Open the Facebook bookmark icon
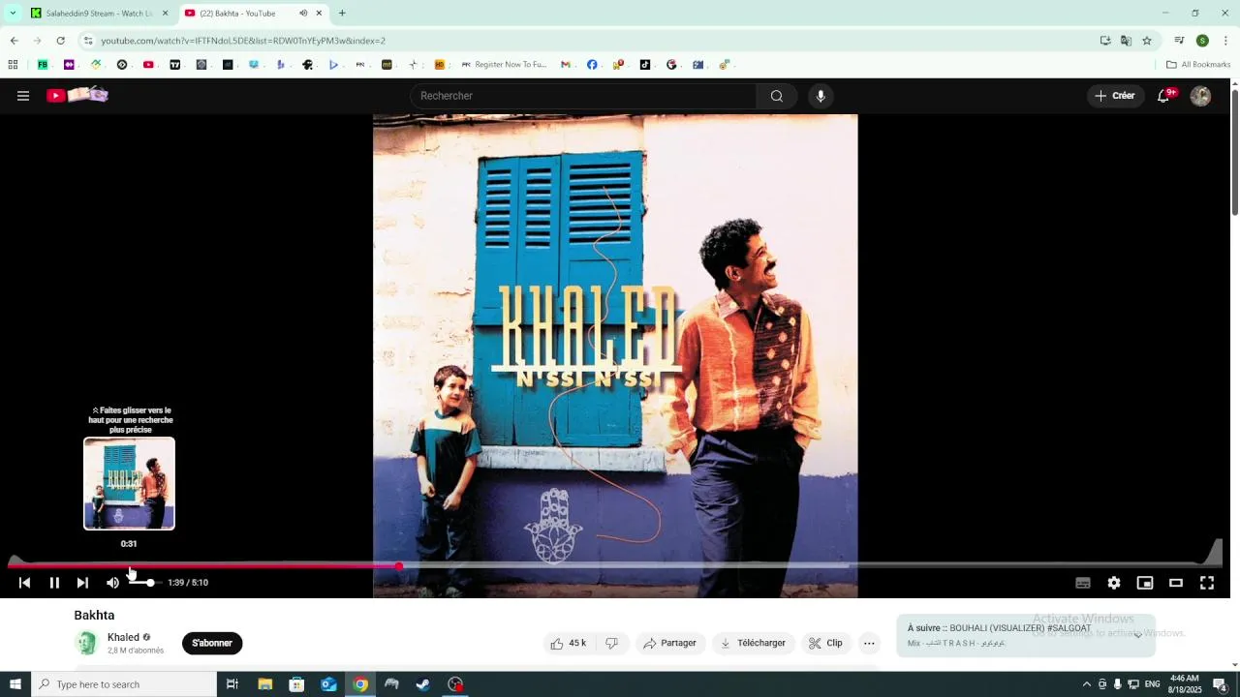Image resolution: width=1240 pixels, height=697 pixels. tap(592, 65)
